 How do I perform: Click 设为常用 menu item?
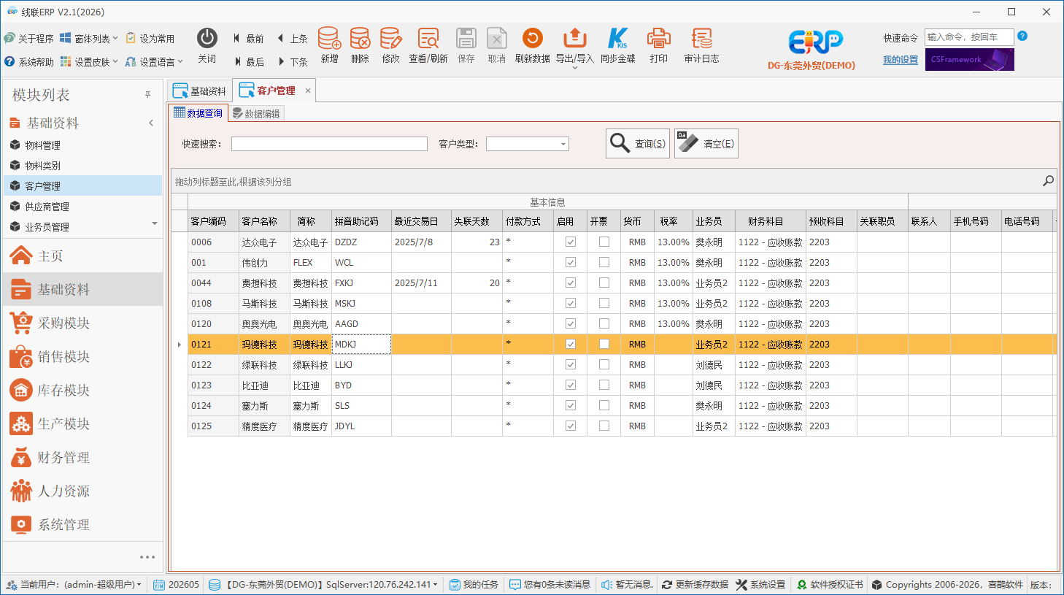point(150,38)
